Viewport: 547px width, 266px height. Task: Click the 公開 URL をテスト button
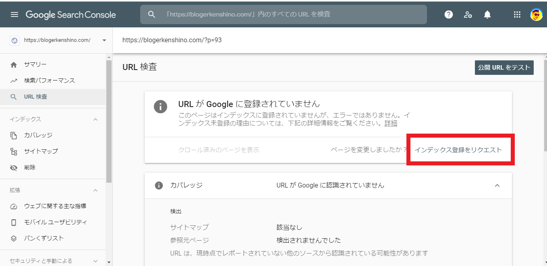coord(504,68)
